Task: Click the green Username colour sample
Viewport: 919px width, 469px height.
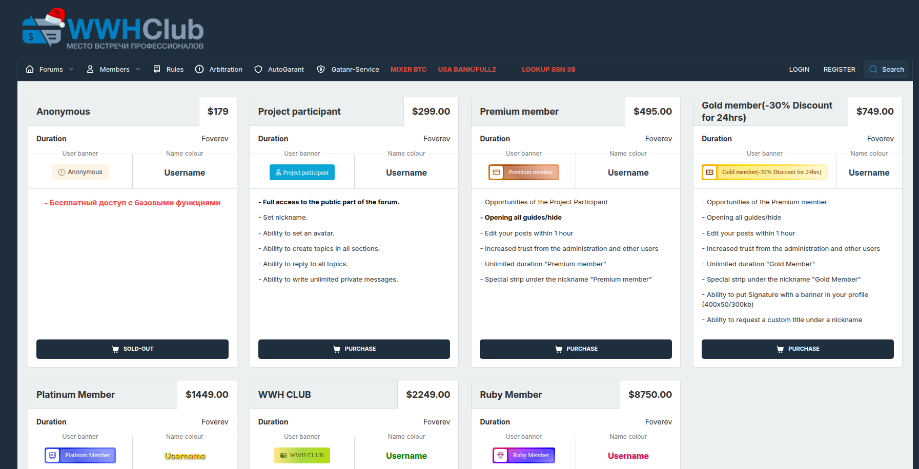Action: tap(406, 456)
